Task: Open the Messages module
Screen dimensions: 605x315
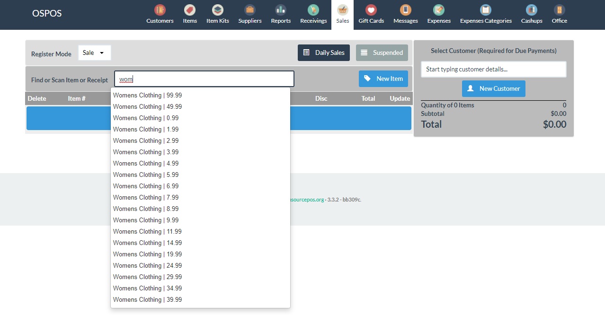Action: coord(405,15)
